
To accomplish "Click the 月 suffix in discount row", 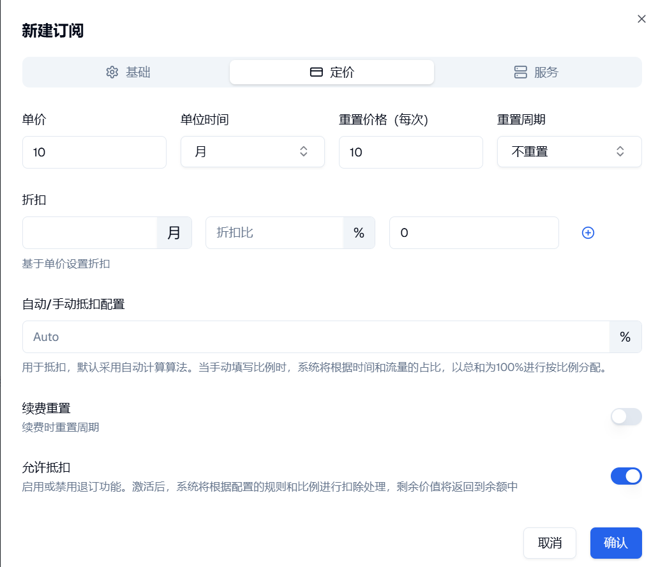I will [174, 232].
